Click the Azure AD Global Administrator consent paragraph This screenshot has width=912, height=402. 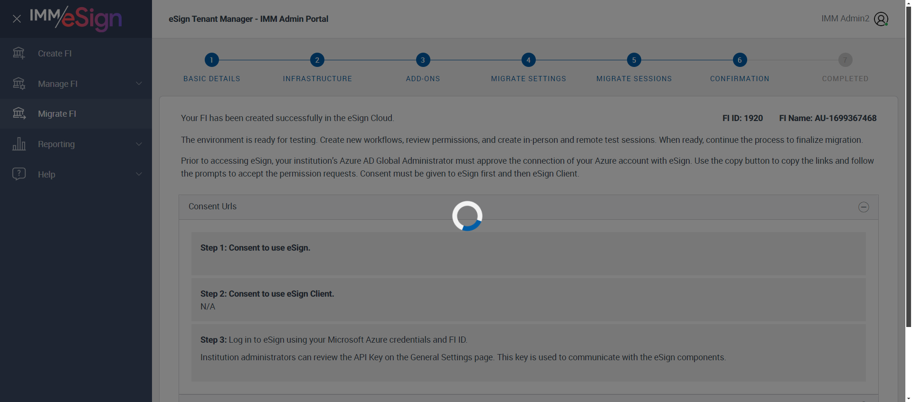tap(527, 167)
